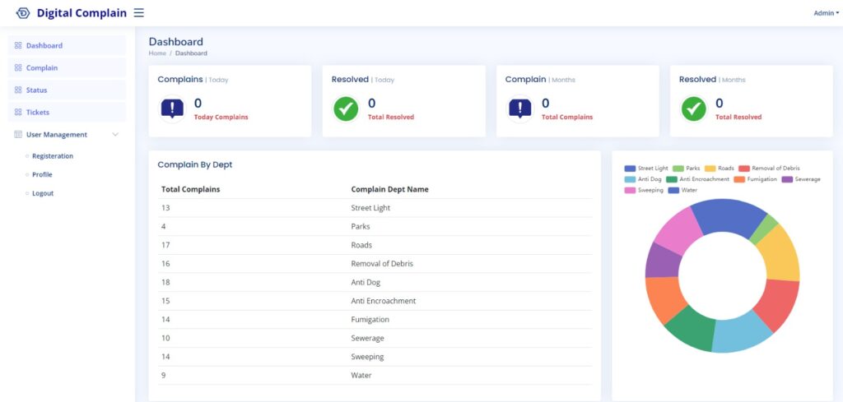Click the Home breadcrumb link

157,53
